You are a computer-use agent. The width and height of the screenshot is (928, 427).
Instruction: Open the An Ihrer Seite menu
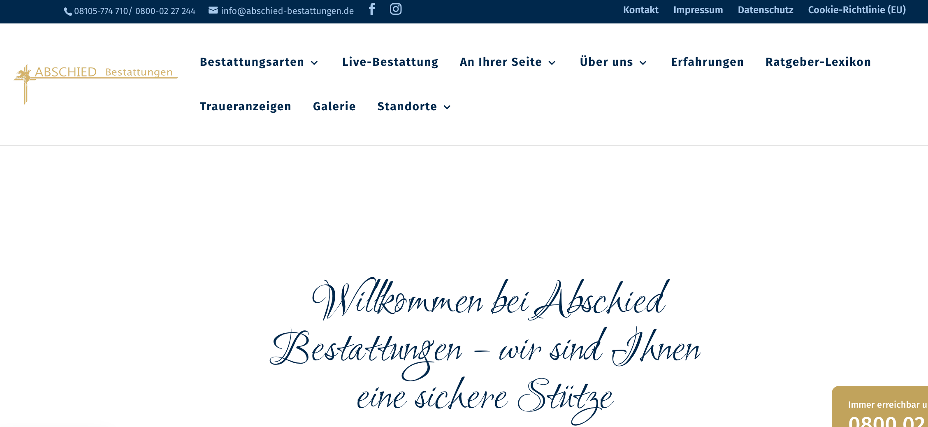pos(501,62)
